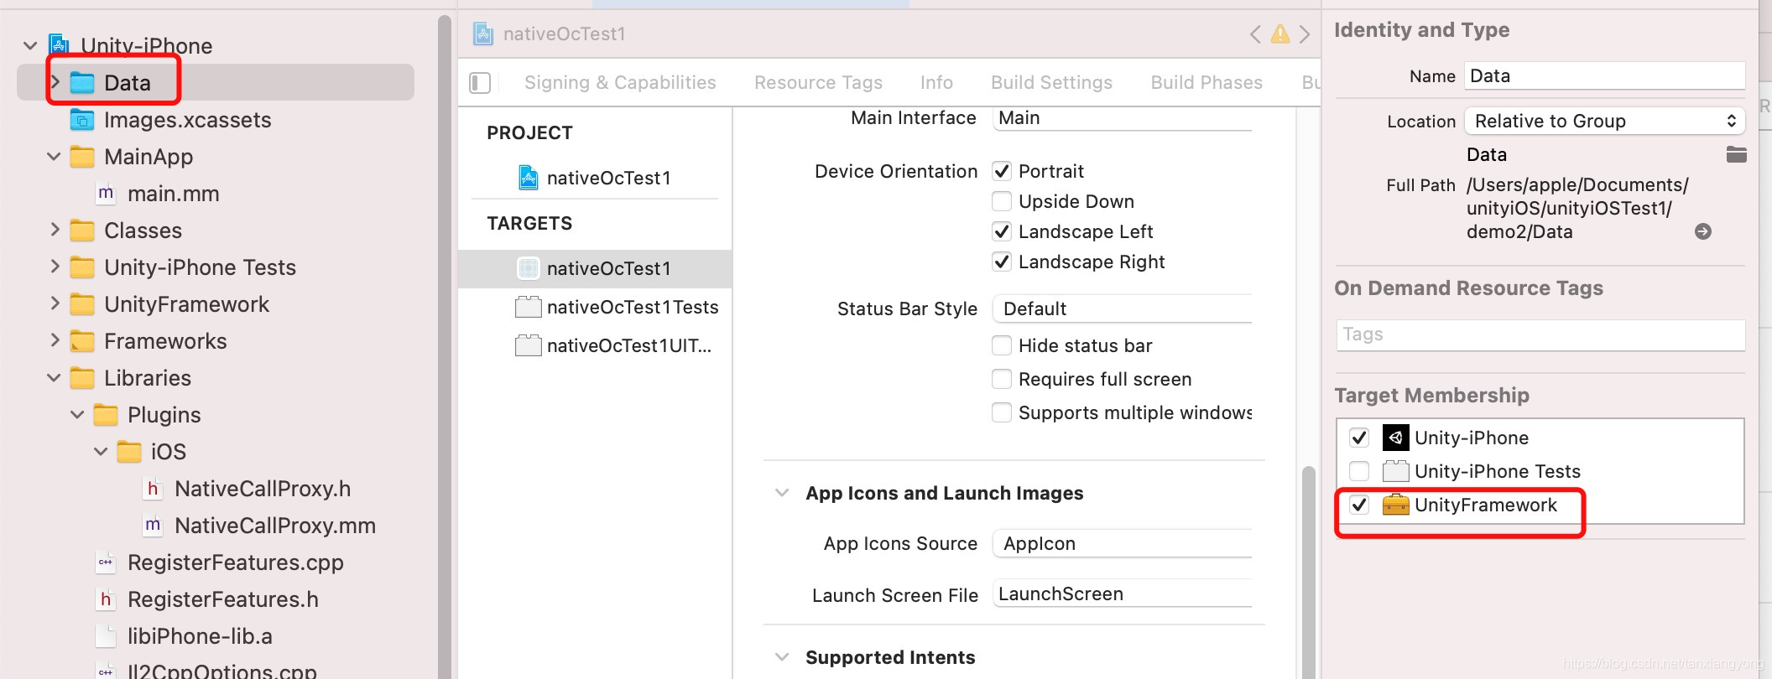
Task: Go to next issue arrow
Action: 1305,34
